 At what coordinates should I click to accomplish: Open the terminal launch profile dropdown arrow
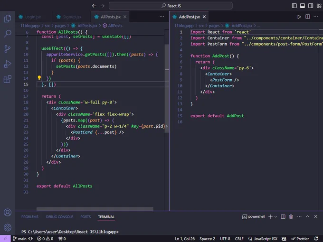(275, 217)
